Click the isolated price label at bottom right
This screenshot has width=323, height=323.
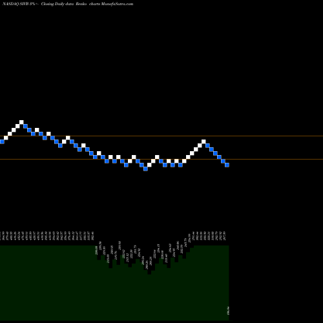pyautogui.click(x=228, y=311)
